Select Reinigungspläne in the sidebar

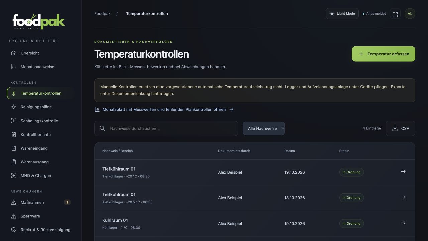(x=40, y=107)
